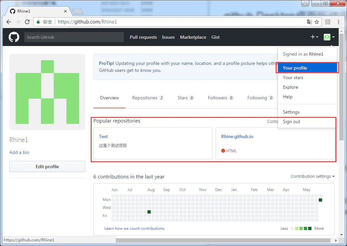This screenshot has height=246, width=347.
Task: Click the horizontal scrollbar at the bottom
Action: coord(223,240)
